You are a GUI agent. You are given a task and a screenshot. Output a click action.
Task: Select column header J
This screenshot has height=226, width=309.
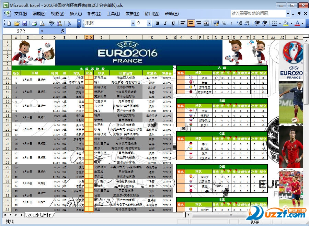coord(126,37)
